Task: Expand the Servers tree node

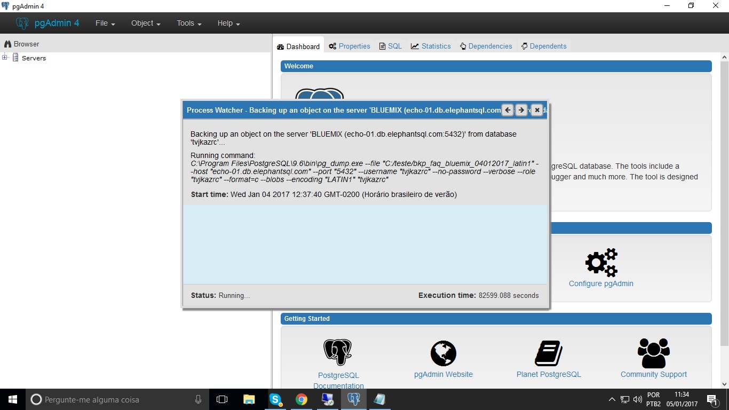Action: tap(5, 58)
